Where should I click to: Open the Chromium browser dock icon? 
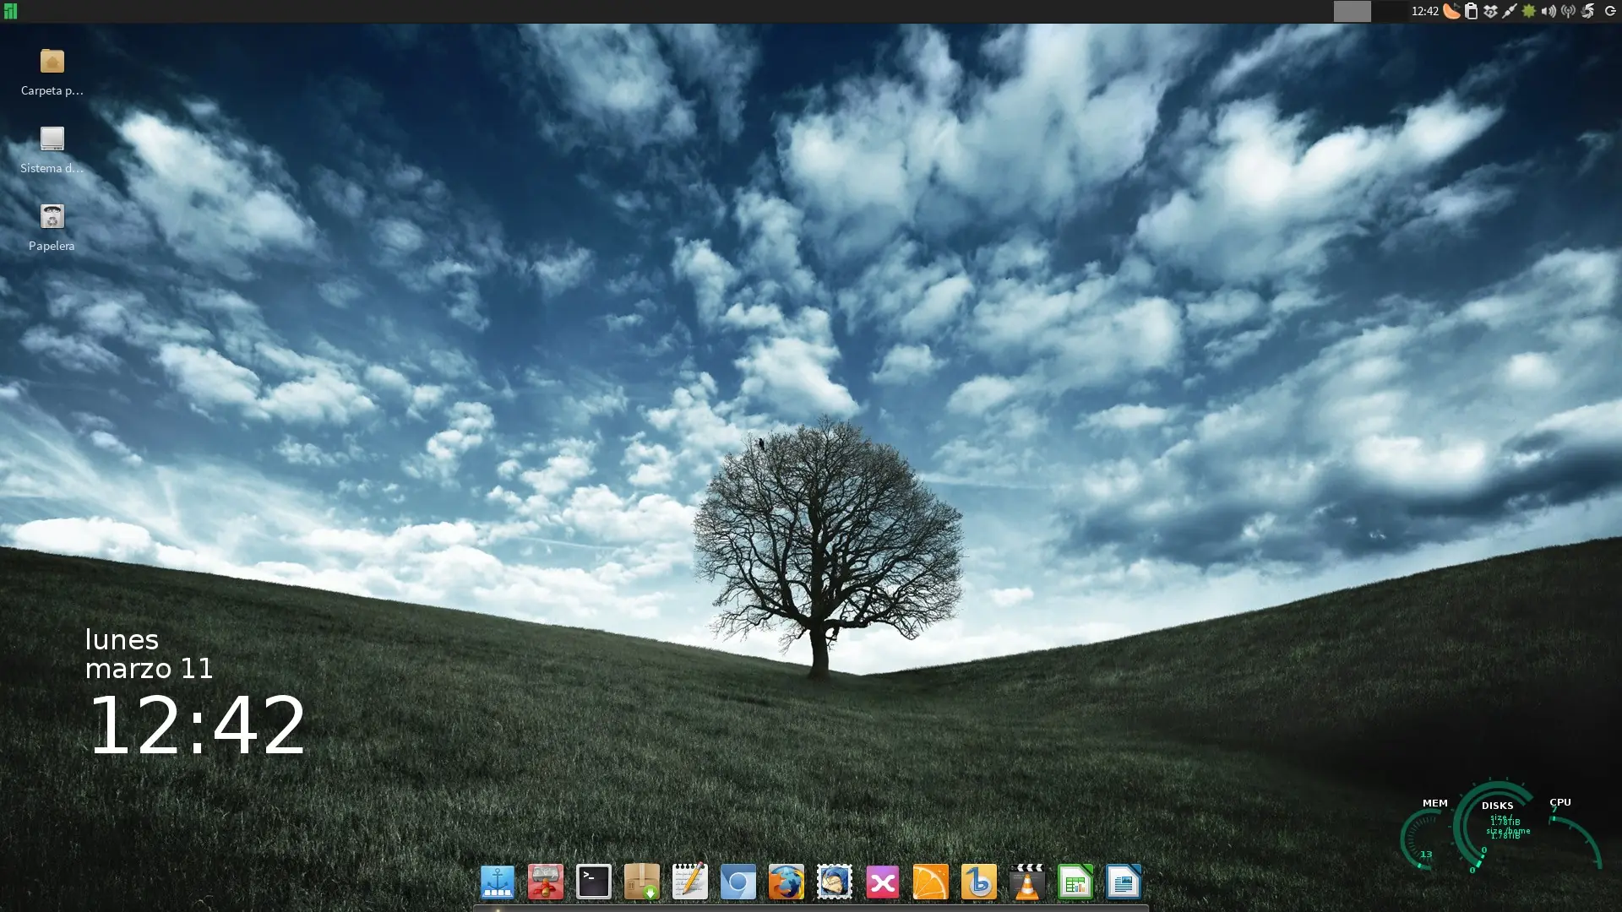(x=738, y=882)
